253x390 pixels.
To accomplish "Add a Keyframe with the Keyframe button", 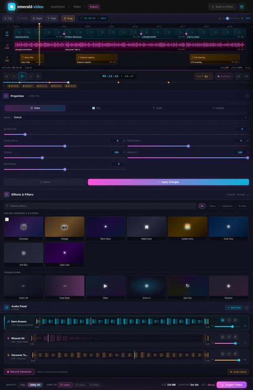I will (x=224, y=76).
